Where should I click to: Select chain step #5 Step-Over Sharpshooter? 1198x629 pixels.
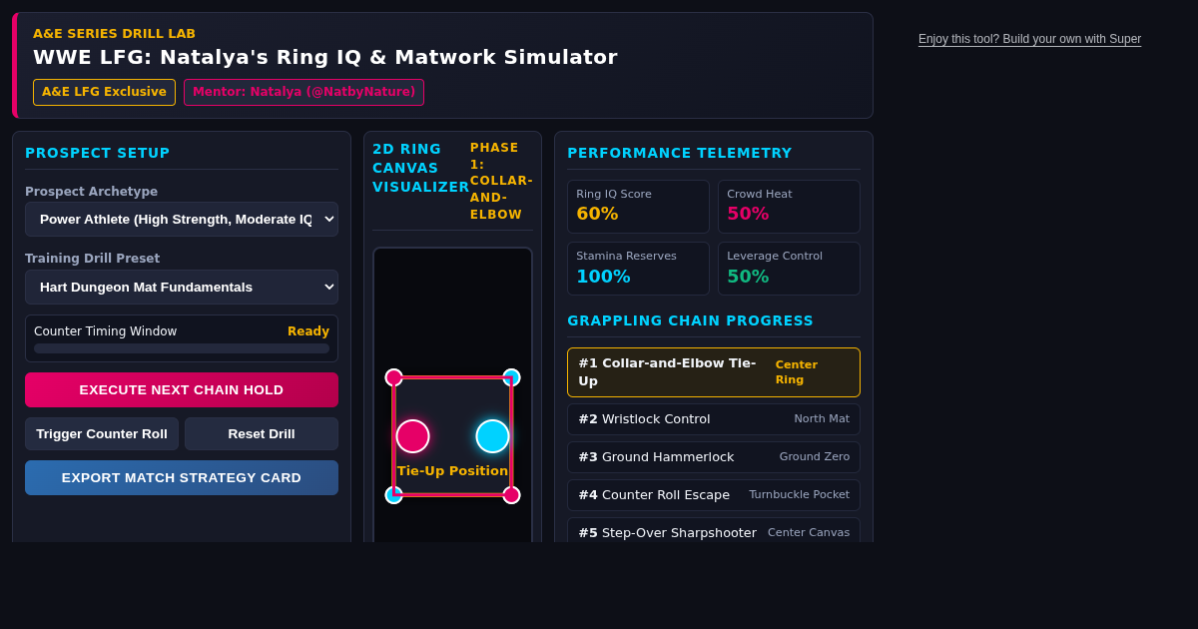click(x=714, y=532)
